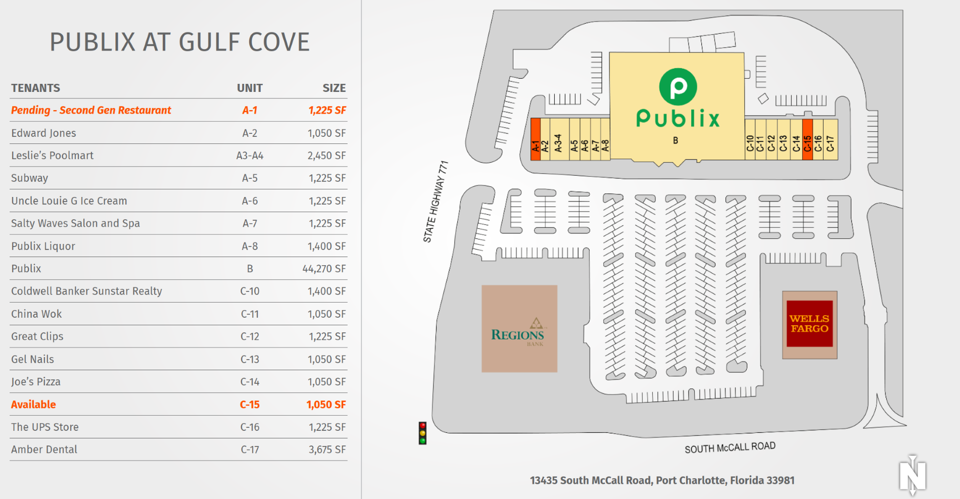Click the SIZE column header
960x499 pixels.
tap(334, 88)
